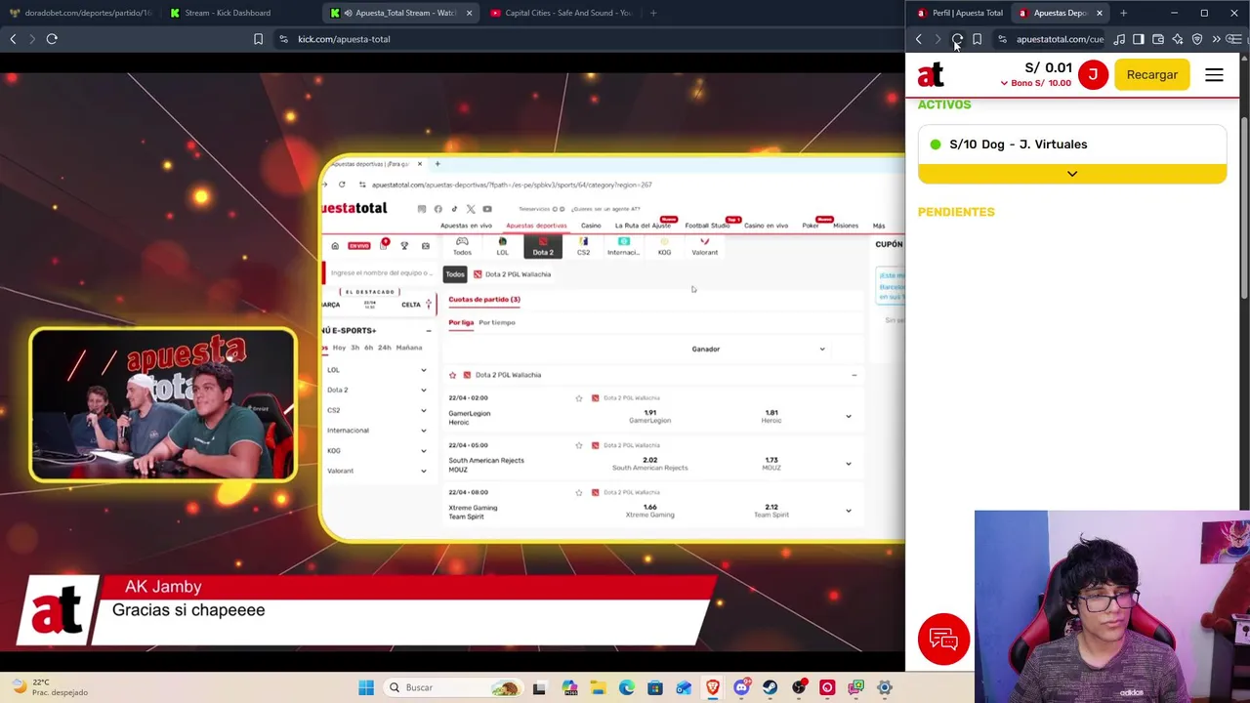Image resolution: width=1250 pixels, height=703 pixels.
Task: Favorite the Dota 2 PGL Wallachia league star
Action: tap(452, 375)
